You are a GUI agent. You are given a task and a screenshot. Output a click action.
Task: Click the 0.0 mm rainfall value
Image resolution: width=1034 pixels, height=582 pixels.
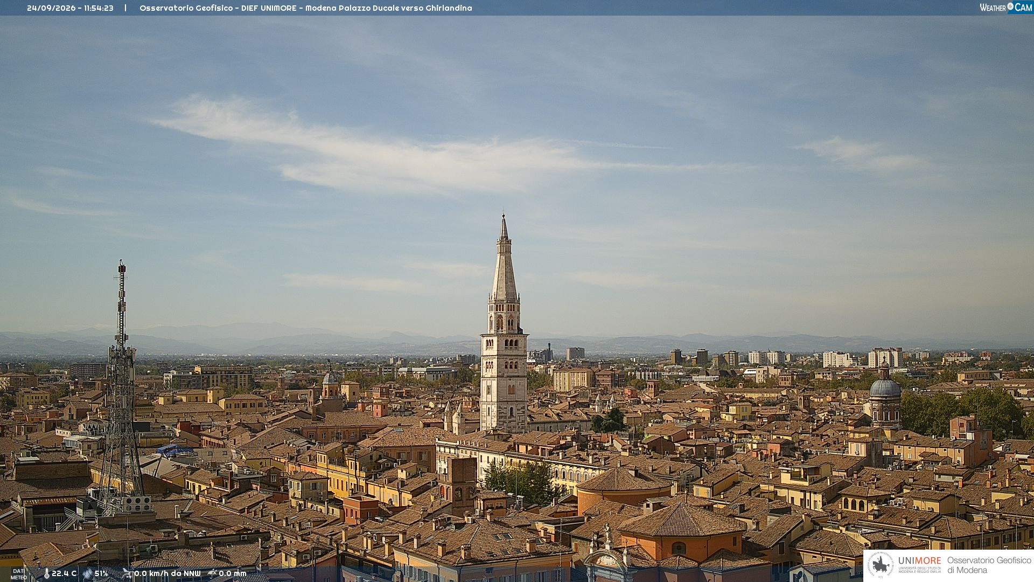(x=233, y=574)
